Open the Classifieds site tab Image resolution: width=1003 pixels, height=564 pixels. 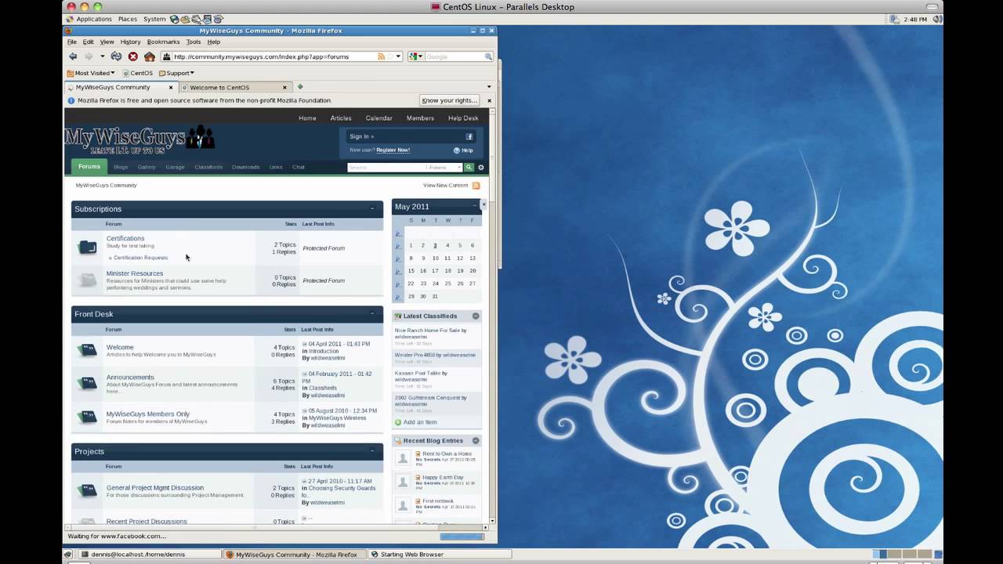tap(208, 167)
